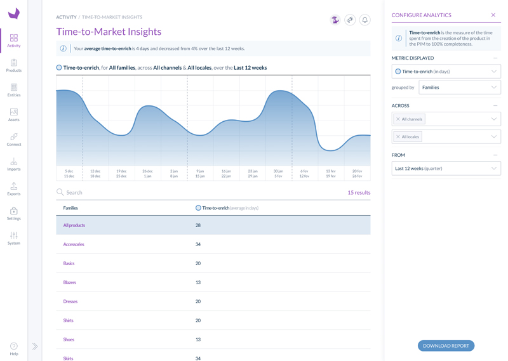Click the 15 results count

pyautogui.click(x=359, y=192)
